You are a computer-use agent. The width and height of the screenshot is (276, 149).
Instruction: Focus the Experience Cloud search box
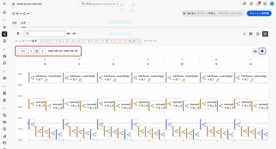click(101, 4)
